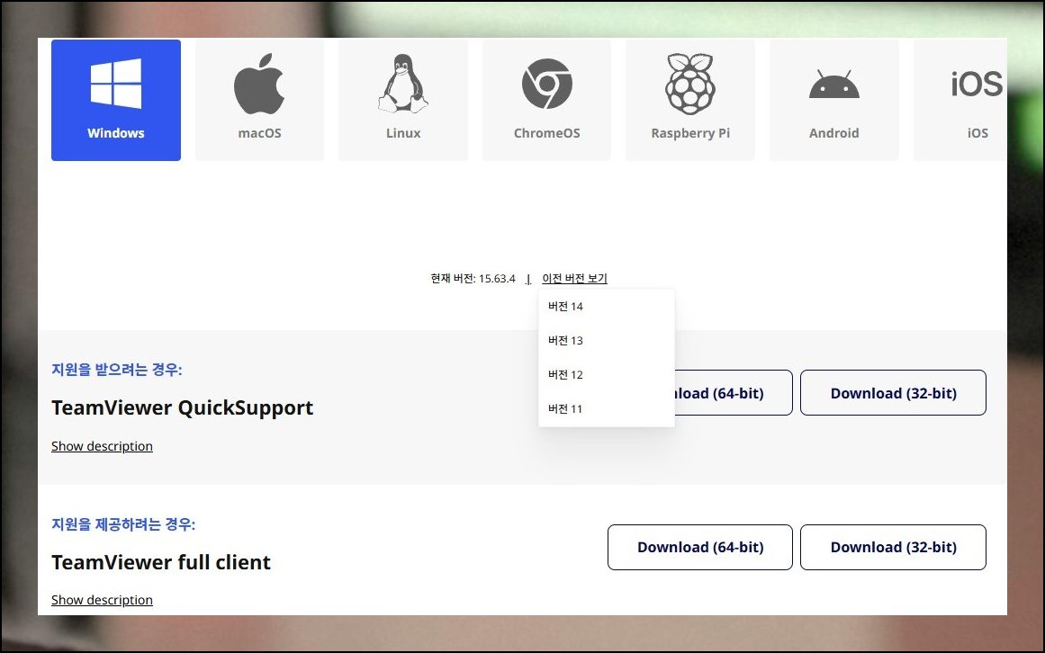Show description for TeamViewer QuickSupport
The height and width of the screenshot is (653, 1045).
coord(102,446)
